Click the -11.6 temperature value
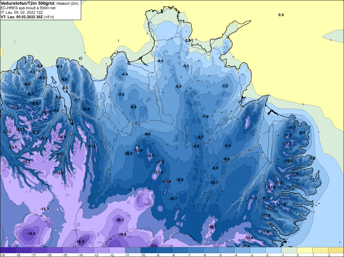This screenshot has width=344, height=257. pyautogui.click(x=15, y=107)
